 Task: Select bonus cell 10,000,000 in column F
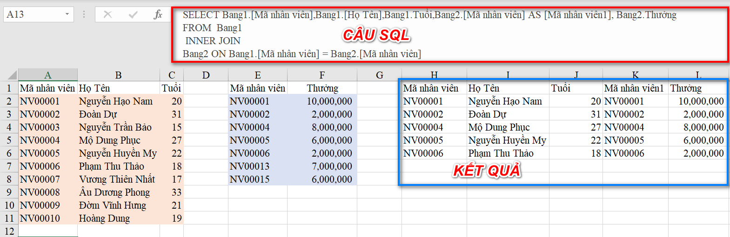[322, 101]
